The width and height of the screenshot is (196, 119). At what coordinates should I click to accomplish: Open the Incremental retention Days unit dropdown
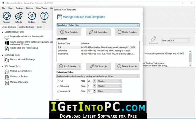pyautogui.click(x=110, y=91)
